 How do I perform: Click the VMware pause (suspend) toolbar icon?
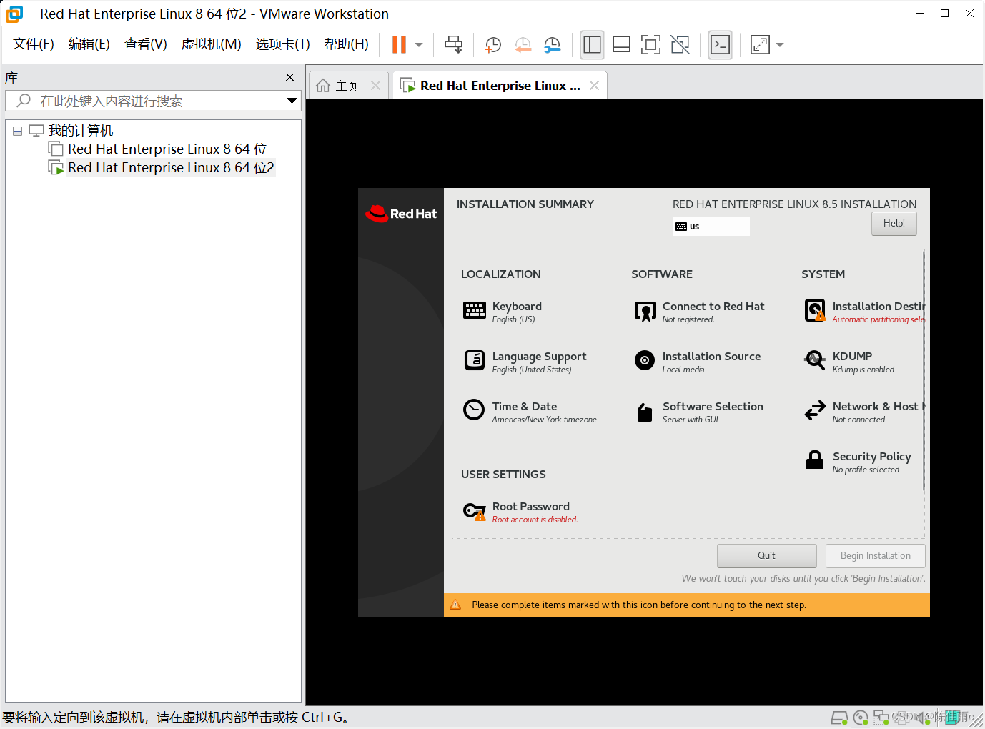click(x=399, y=44)
